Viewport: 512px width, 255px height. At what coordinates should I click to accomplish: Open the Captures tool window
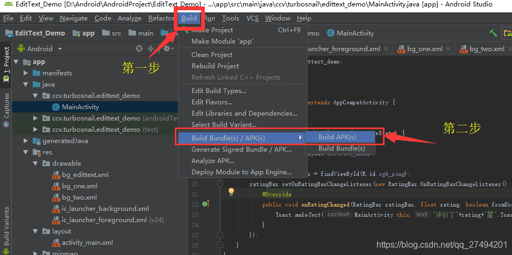pos(6,110)
